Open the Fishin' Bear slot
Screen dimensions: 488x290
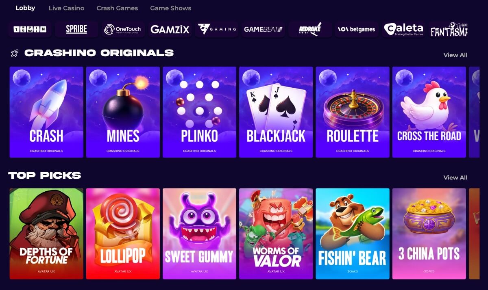[353, 234]
